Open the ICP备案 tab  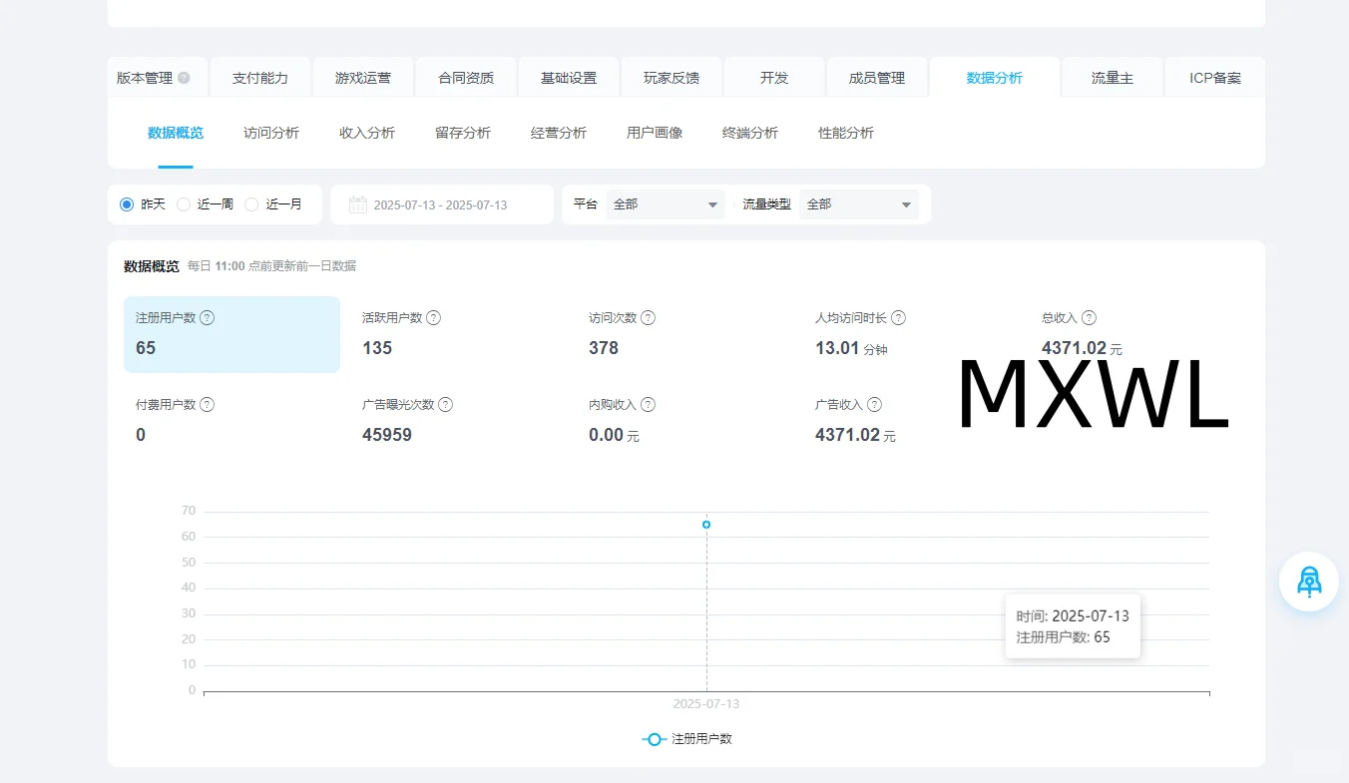1215,78
